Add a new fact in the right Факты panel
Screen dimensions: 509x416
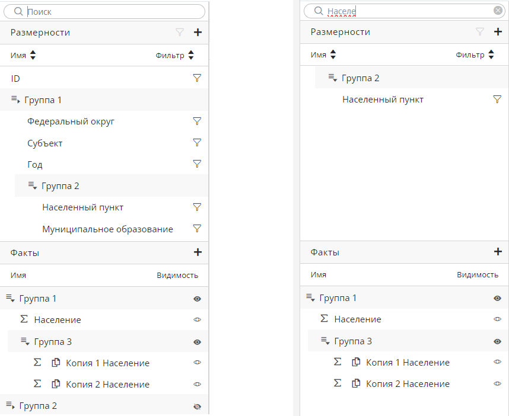tap(498, 252)
